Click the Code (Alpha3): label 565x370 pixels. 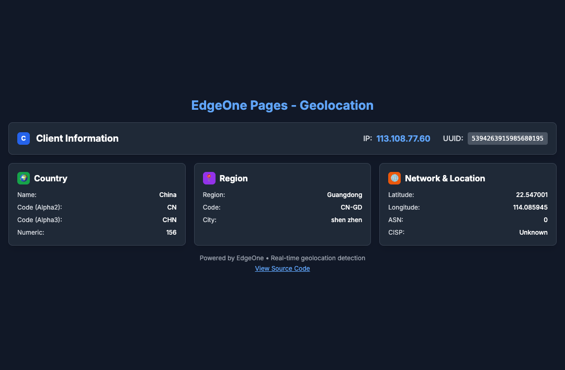[x=40, y=220]
